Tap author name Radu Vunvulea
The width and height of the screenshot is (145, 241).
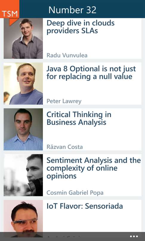point(67,55)
